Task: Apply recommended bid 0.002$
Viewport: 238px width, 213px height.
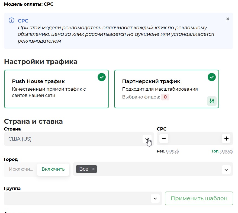Action: pos(172,151)
